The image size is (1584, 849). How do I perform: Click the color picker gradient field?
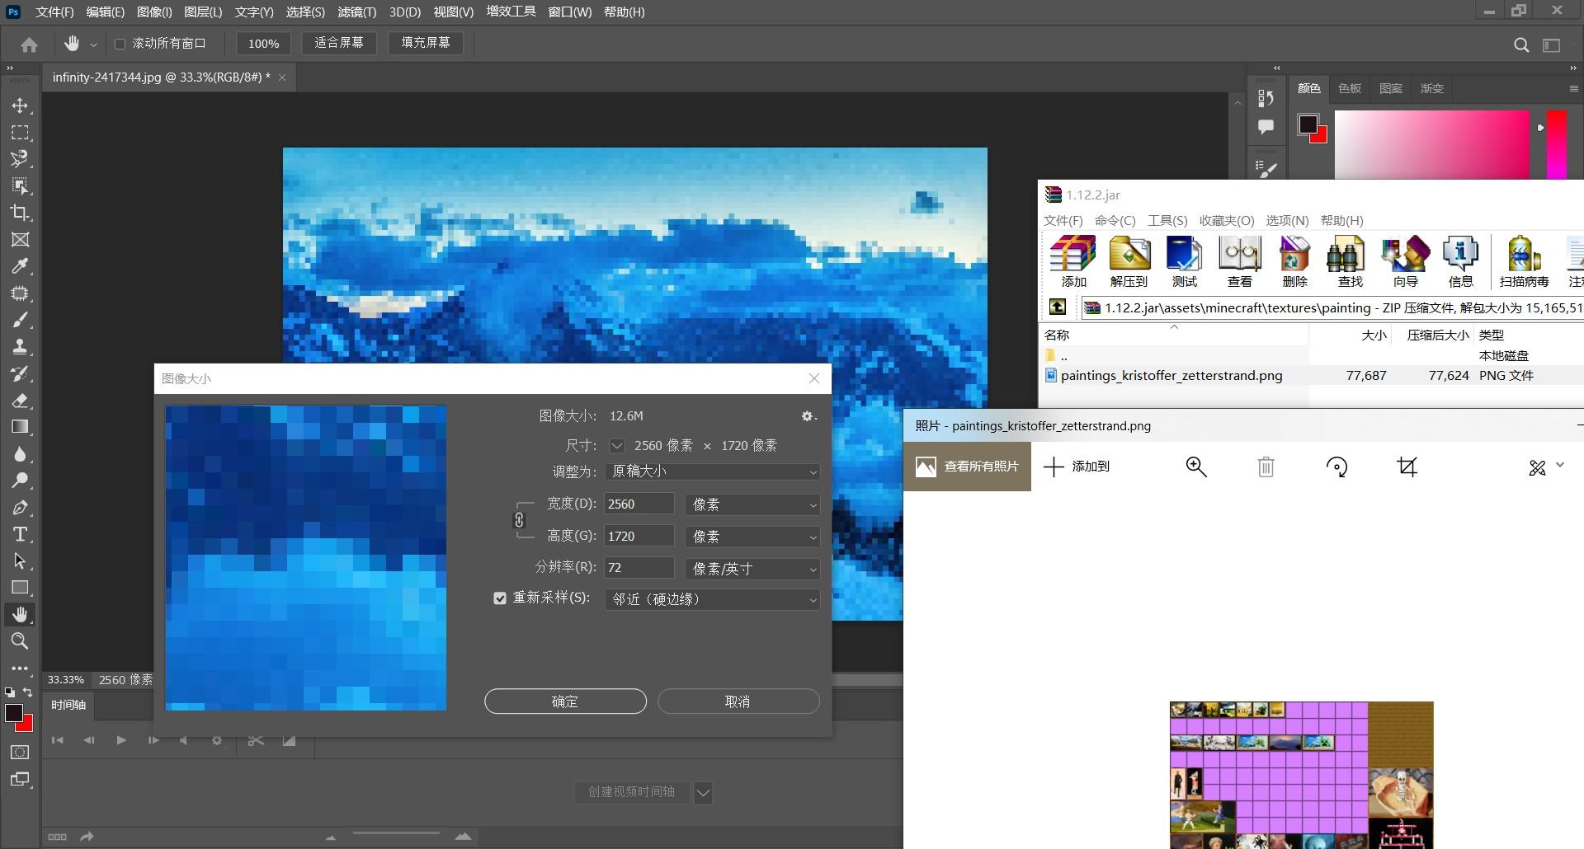click(1431, 145)
